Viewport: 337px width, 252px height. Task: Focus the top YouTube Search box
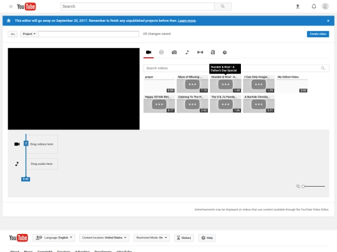tap(137, 6)
